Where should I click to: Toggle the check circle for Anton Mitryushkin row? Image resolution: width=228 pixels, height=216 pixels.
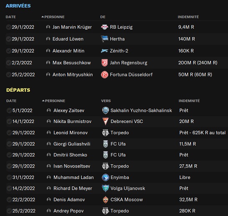[x=9, y=75]
